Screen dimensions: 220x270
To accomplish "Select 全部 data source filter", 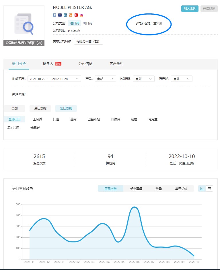I will [15, 108].
